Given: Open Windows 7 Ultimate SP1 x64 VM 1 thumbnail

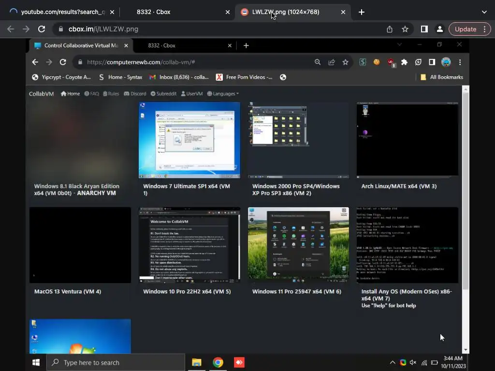Looking at the screenshot, I should (x=189, y=140).
